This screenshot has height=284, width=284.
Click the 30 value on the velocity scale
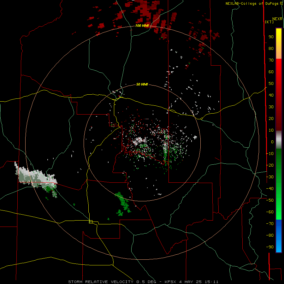[271, 107]
